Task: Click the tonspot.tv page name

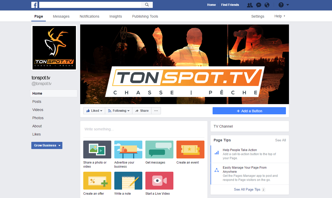Action: (x=41, y=78)
